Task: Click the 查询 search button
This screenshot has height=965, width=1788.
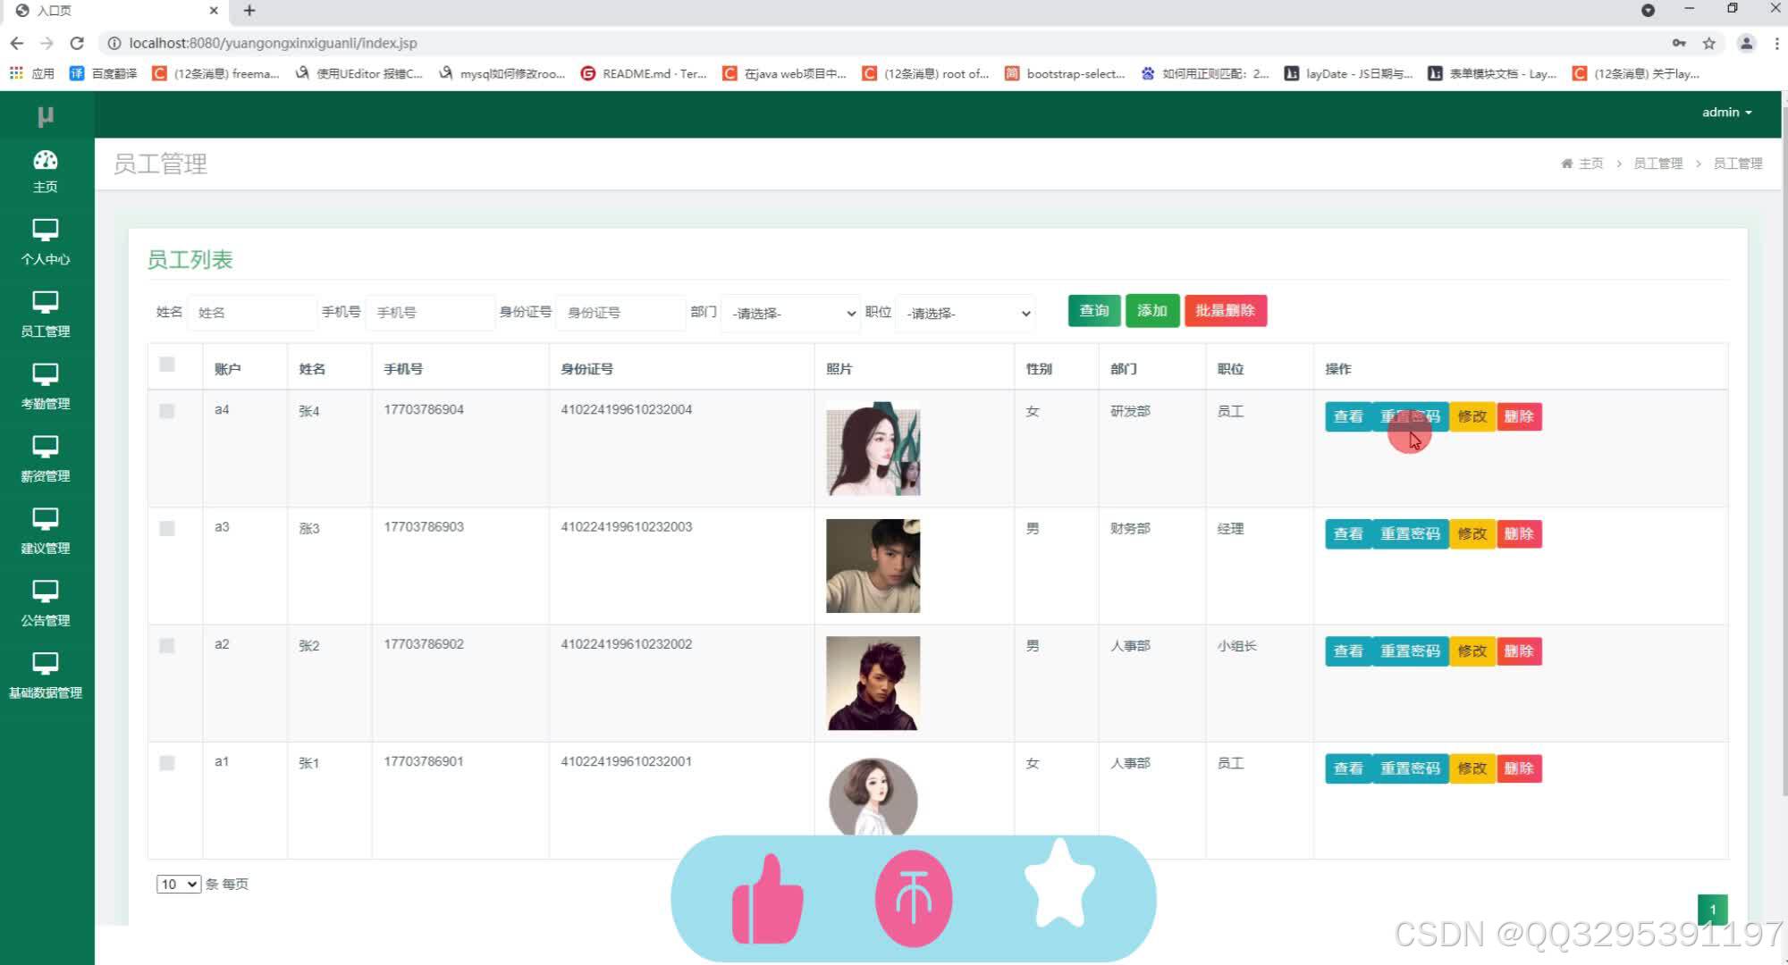Action: [1094, 311]
